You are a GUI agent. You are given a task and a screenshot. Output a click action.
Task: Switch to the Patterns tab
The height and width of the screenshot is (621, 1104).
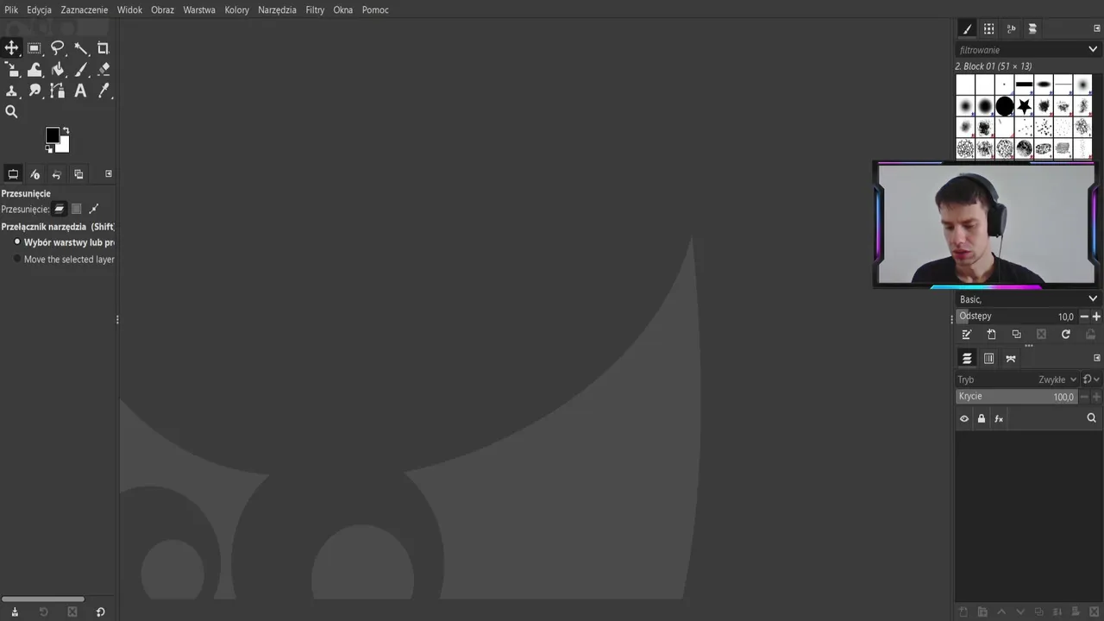pos(989,28)
